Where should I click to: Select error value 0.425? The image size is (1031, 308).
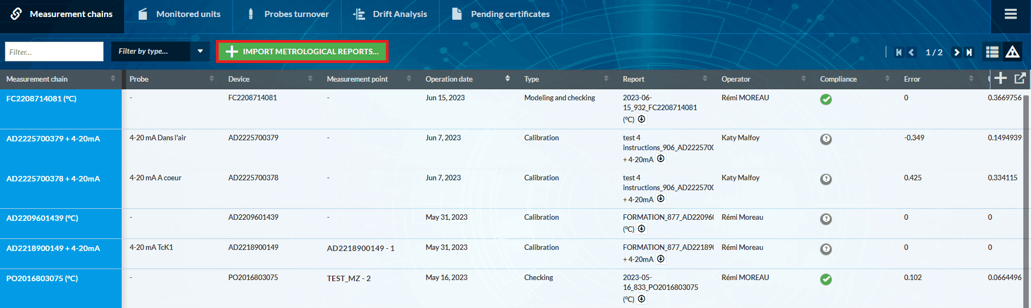coord(913,178)
